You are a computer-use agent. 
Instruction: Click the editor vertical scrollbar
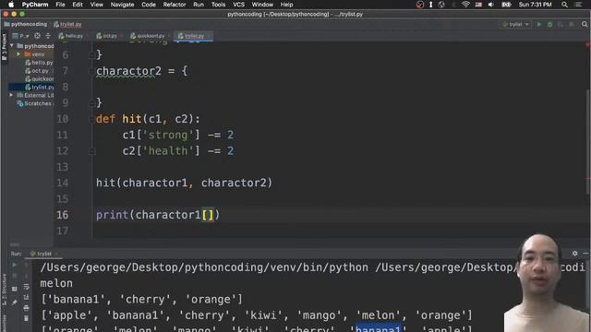pyautogui.click(x=588, y=143)
